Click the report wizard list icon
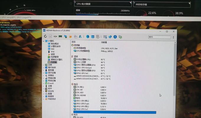 tap(105, 37)
